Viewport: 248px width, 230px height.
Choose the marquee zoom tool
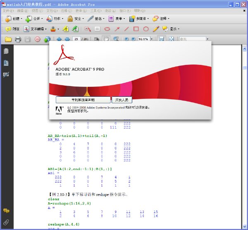pyautogui.click(x=116, y=39)
